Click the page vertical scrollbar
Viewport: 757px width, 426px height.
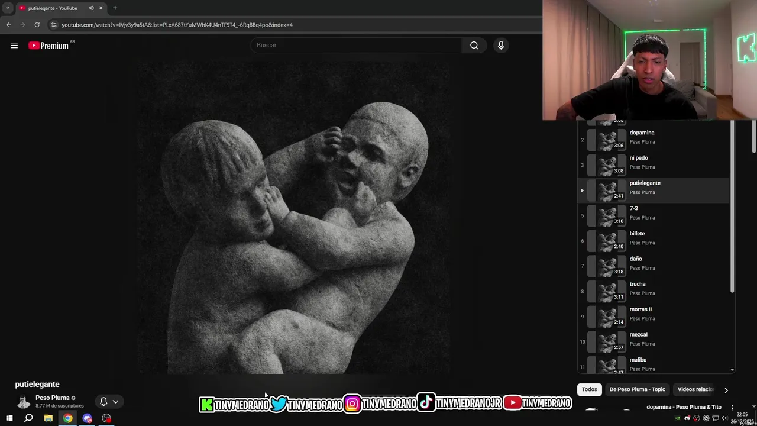pos(754,137)
